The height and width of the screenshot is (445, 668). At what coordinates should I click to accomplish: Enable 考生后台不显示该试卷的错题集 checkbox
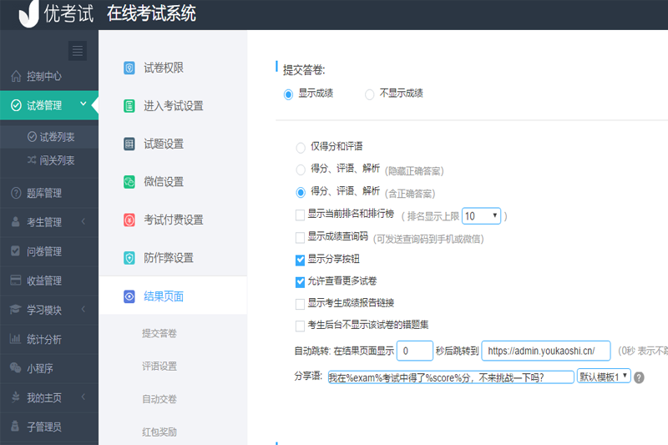tap(301, 326)
